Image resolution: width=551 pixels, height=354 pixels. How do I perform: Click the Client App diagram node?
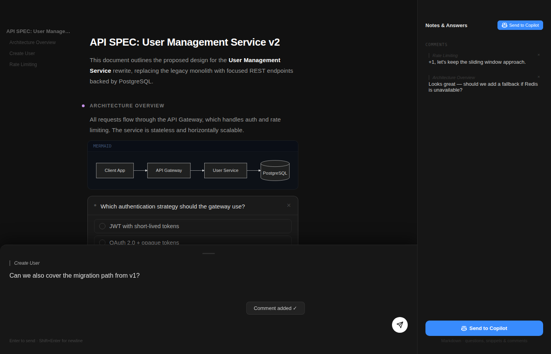(x=115, y=170)
